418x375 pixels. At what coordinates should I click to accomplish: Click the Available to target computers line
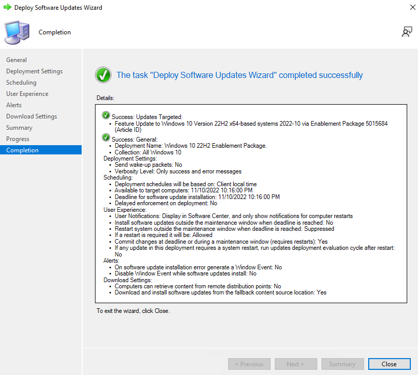click(183, 190)
